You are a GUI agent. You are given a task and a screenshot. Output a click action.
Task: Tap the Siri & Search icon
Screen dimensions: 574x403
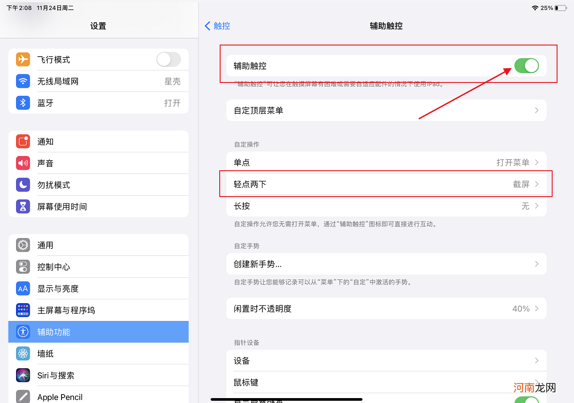click(23, 375)
